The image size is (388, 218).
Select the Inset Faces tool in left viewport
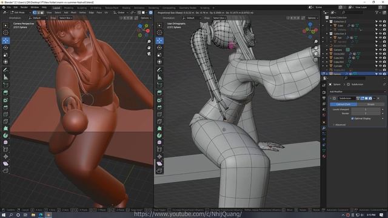[x=5, y=101]
